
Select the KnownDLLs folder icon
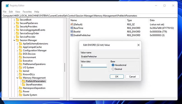pos(20,74)
